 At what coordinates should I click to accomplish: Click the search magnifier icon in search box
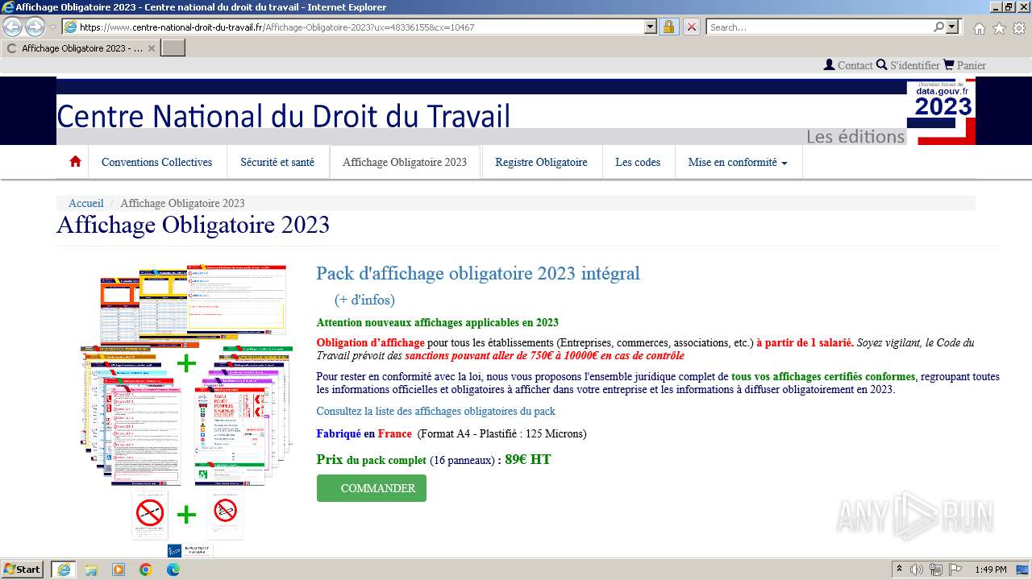click(938, 27)
